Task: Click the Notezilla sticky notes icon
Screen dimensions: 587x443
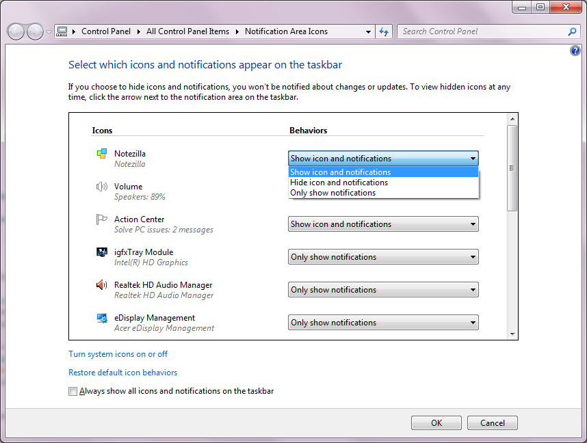Action: coord(102,153)
